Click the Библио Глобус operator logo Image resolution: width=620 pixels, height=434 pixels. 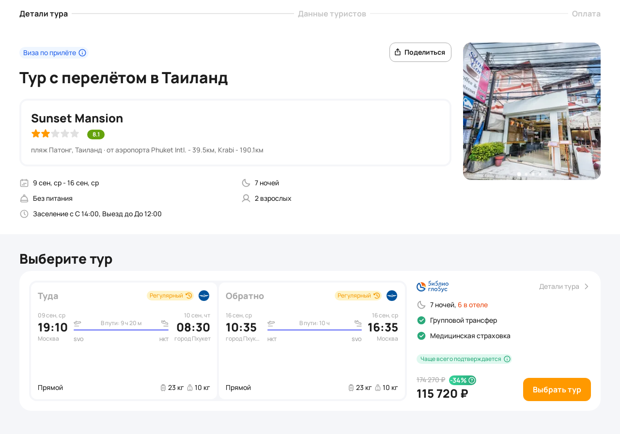pyautogui.click(x=433, y=286)
